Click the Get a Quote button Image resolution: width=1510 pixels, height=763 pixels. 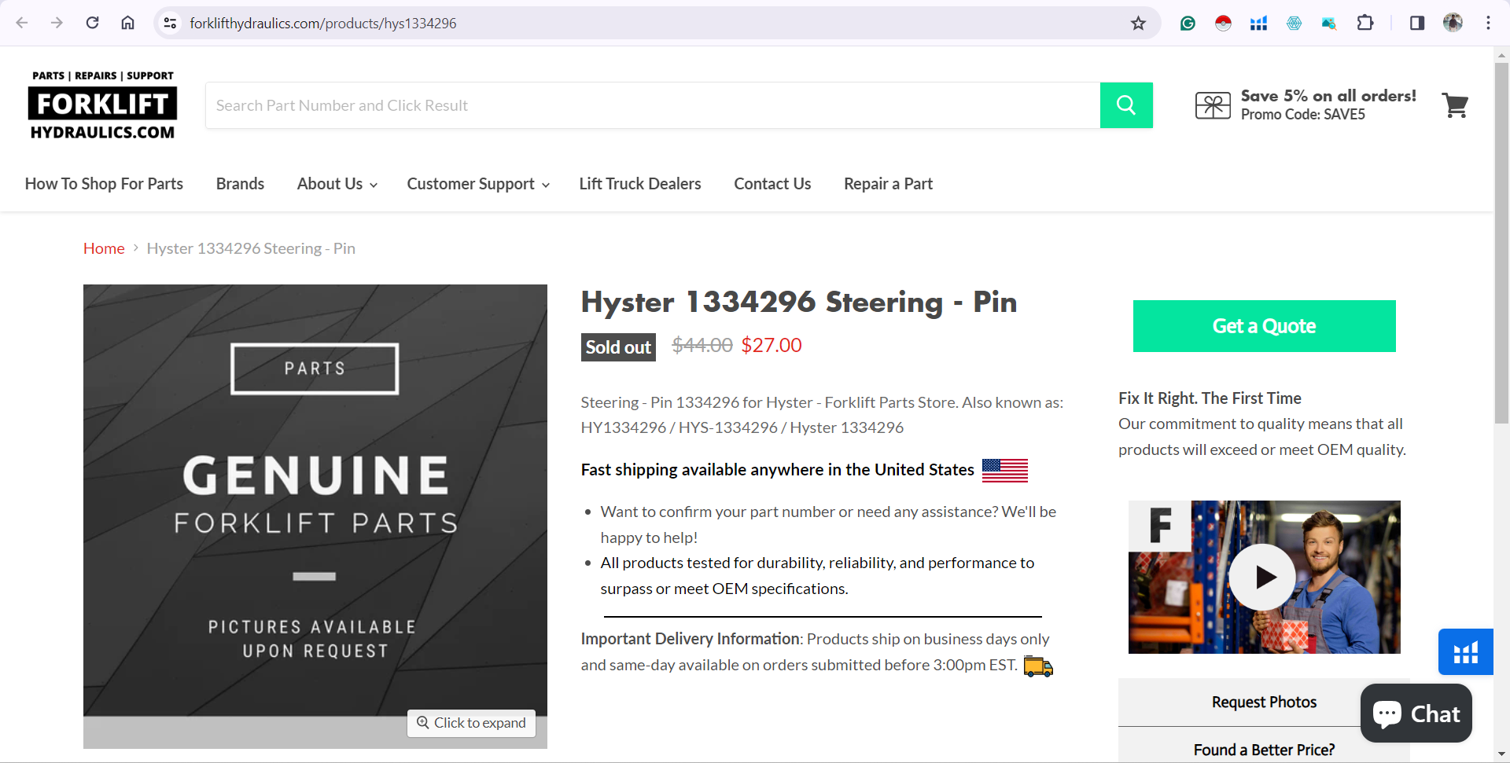pyautogui.click(x=1264, y=326)
